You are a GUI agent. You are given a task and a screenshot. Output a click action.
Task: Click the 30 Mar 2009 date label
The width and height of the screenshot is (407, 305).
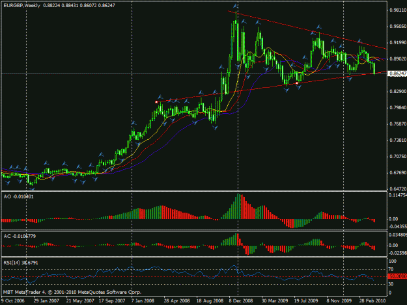click(x=275, y=301)
